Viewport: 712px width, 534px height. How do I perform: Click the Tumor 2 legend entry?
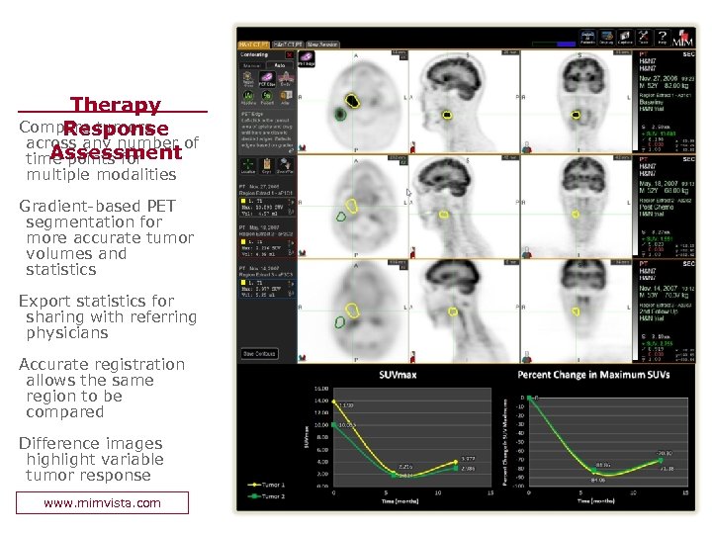266,496
